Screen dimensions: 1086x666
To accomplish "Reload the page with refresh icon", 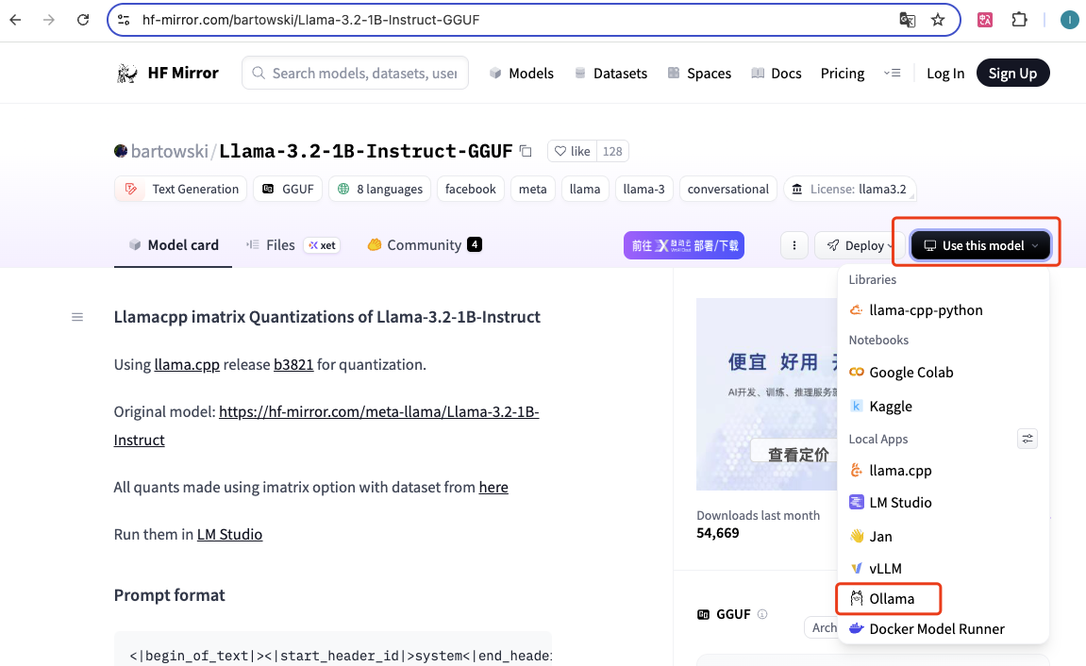I will click(x=83, y=20).
